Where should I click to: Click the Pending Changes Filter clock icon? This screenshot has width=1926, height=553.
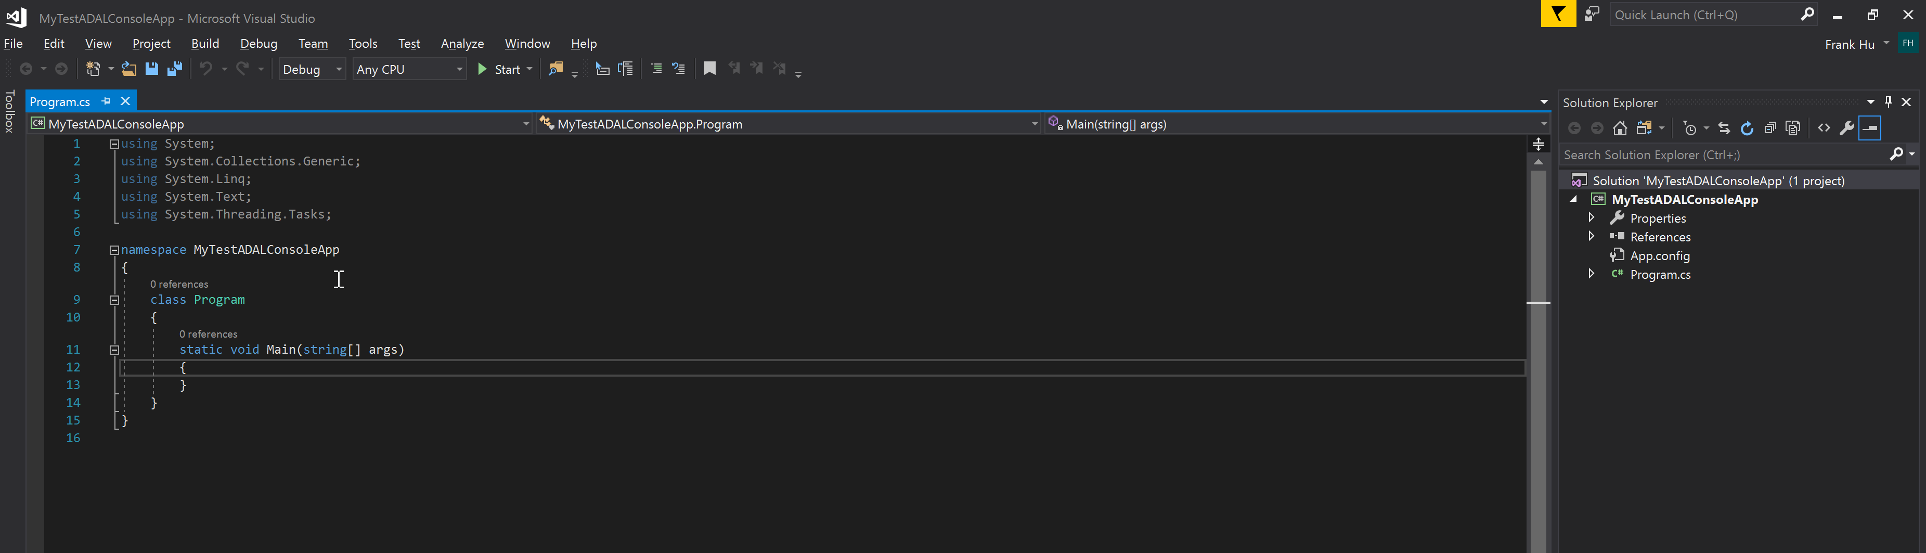pyautogui.click(x=1690, y=128)
